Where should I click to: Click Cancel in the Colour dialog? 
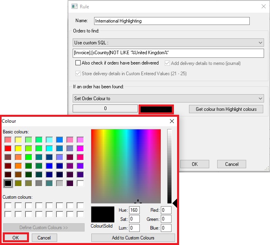point(44,237)
